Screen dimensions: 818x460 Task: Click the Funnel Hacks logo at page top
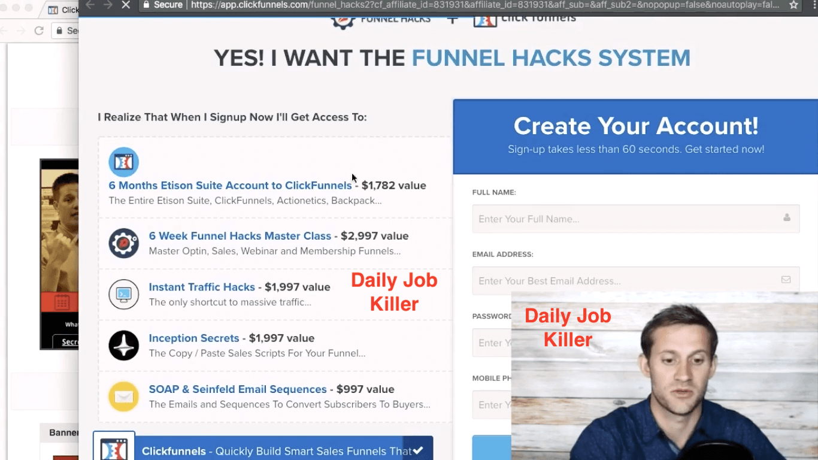click(x=381, y=21)
